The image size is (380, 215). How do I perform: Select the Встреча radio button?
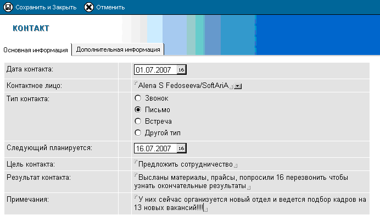138,121
